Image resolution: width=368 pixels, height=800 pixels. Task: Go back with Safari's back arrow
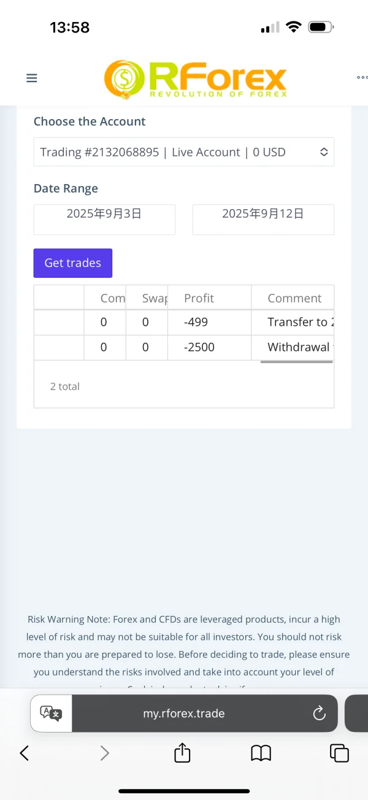(x=25, y=753)
